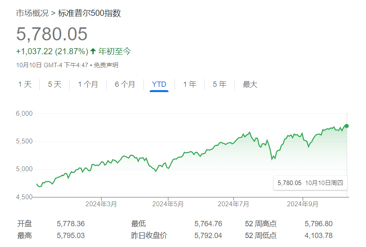The height and width of the screenshot is (247, 366).
Task: Click the main price 5,780.05
Action: pos(52,34)
